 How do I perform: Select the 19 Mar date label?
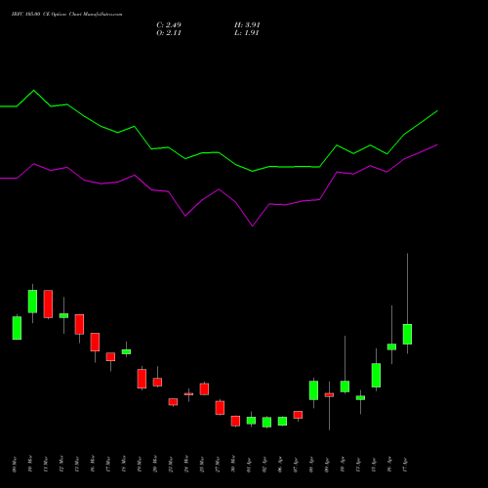tap(140, 465)
